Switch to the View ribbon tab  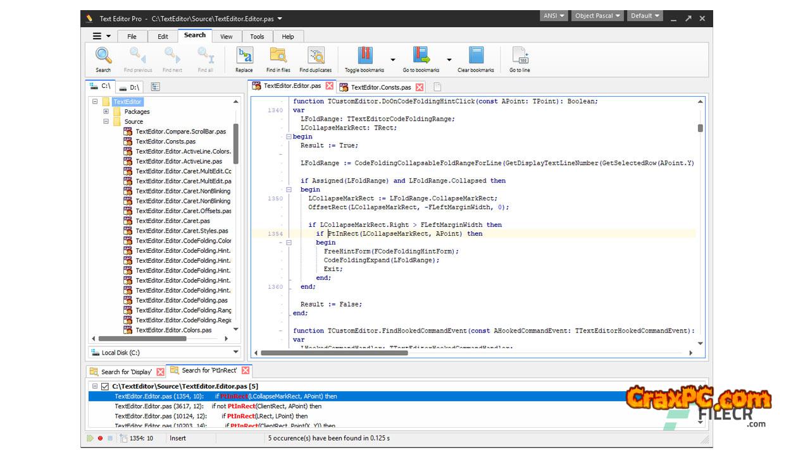(226, 37)
